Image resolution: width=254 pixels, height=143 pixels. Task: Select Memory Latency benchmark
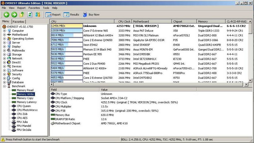point(26,102)
